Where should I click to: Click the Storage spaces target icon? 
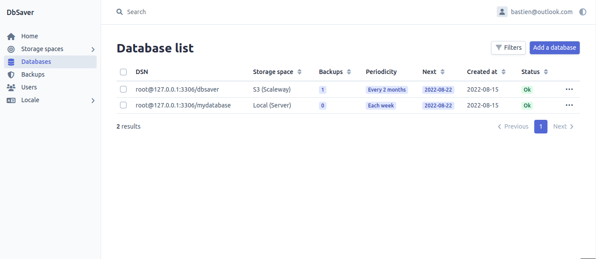11,49
